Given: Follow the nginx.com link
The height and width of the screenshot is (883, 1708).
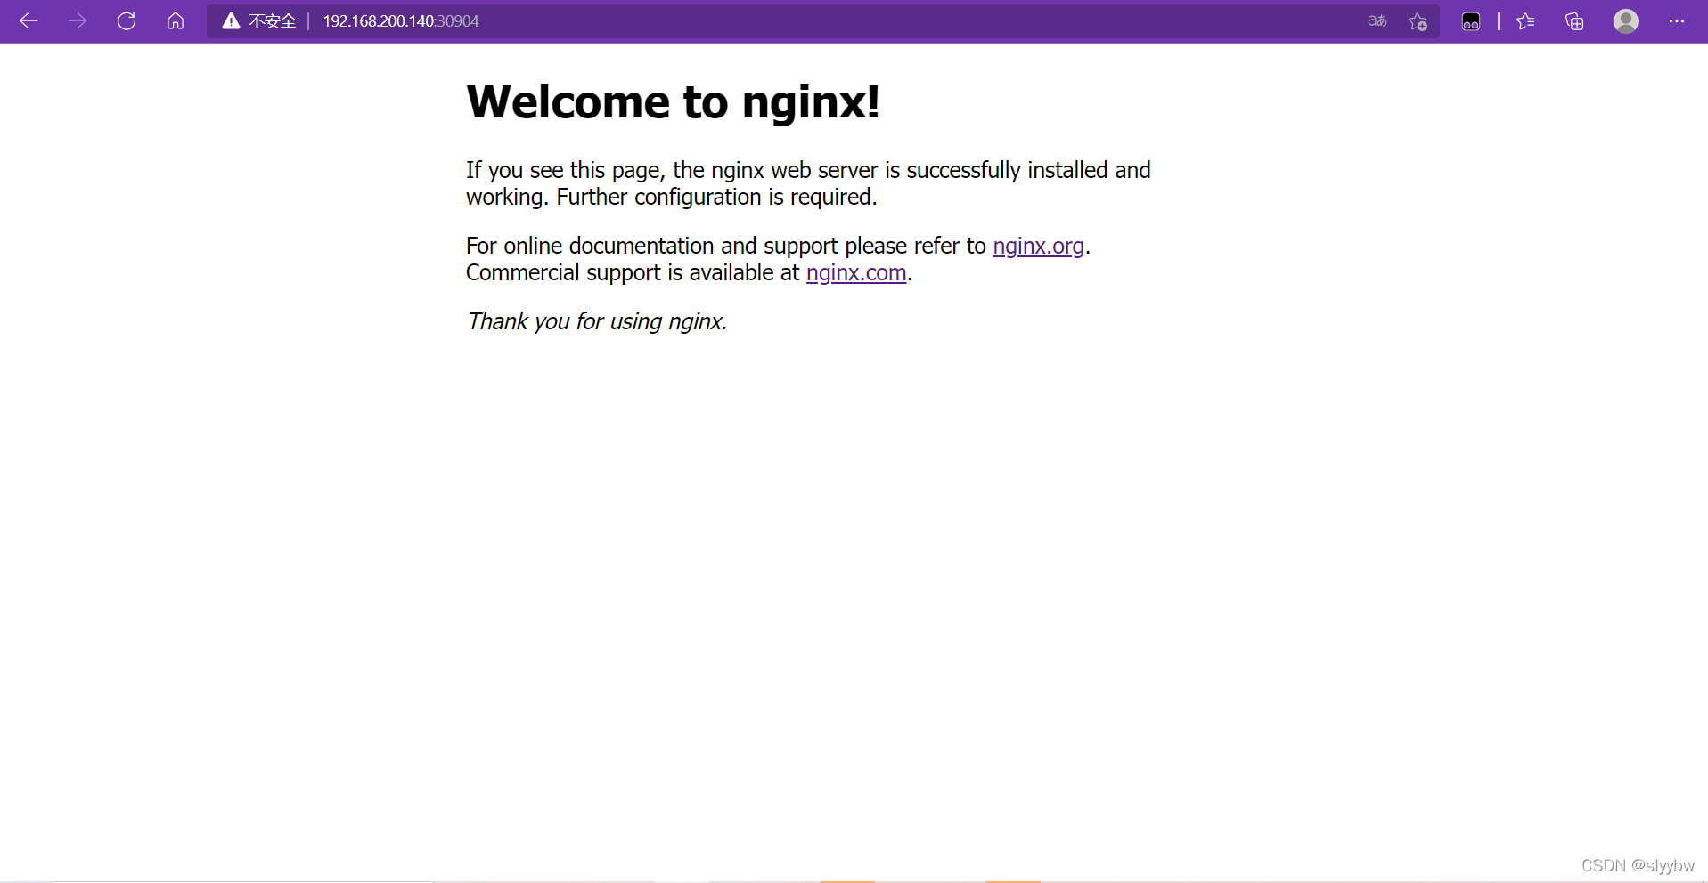Looking at the screenshot, I should tap(856, 272).
